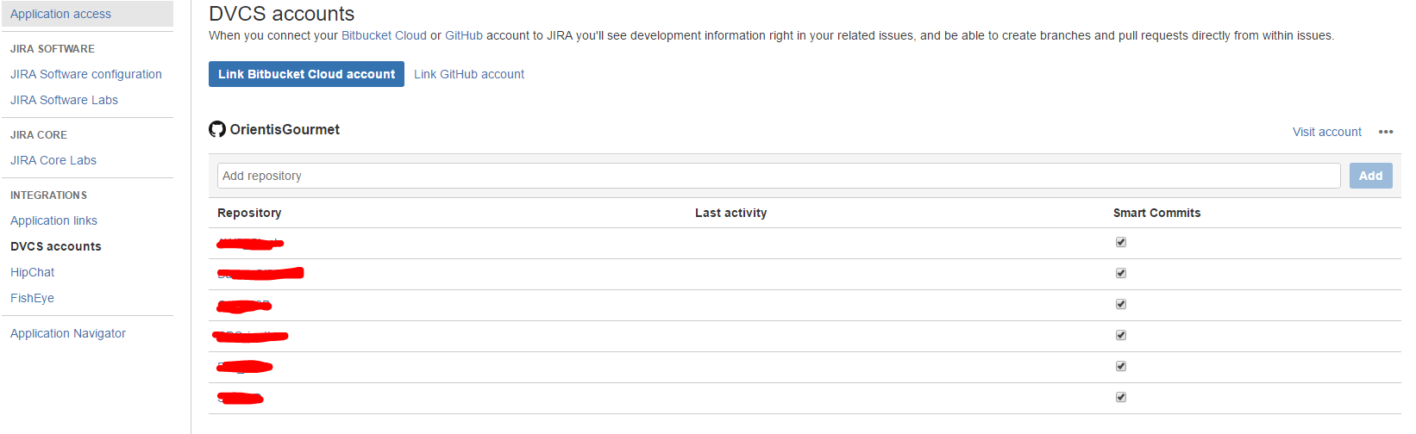Follow the Bitbucket Cloud link in the description
Viewport: 1416px width, 434px height.
(x=384, y=35)
